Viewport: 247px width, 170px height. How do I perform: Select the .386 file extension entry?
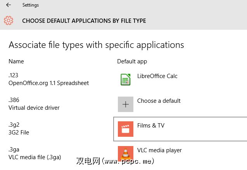pos(14,100)
